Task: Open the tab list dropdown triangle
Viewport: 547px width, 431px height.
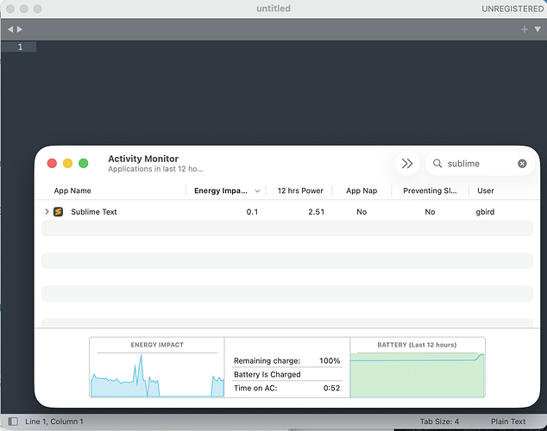Action: (x=538, y=29)
